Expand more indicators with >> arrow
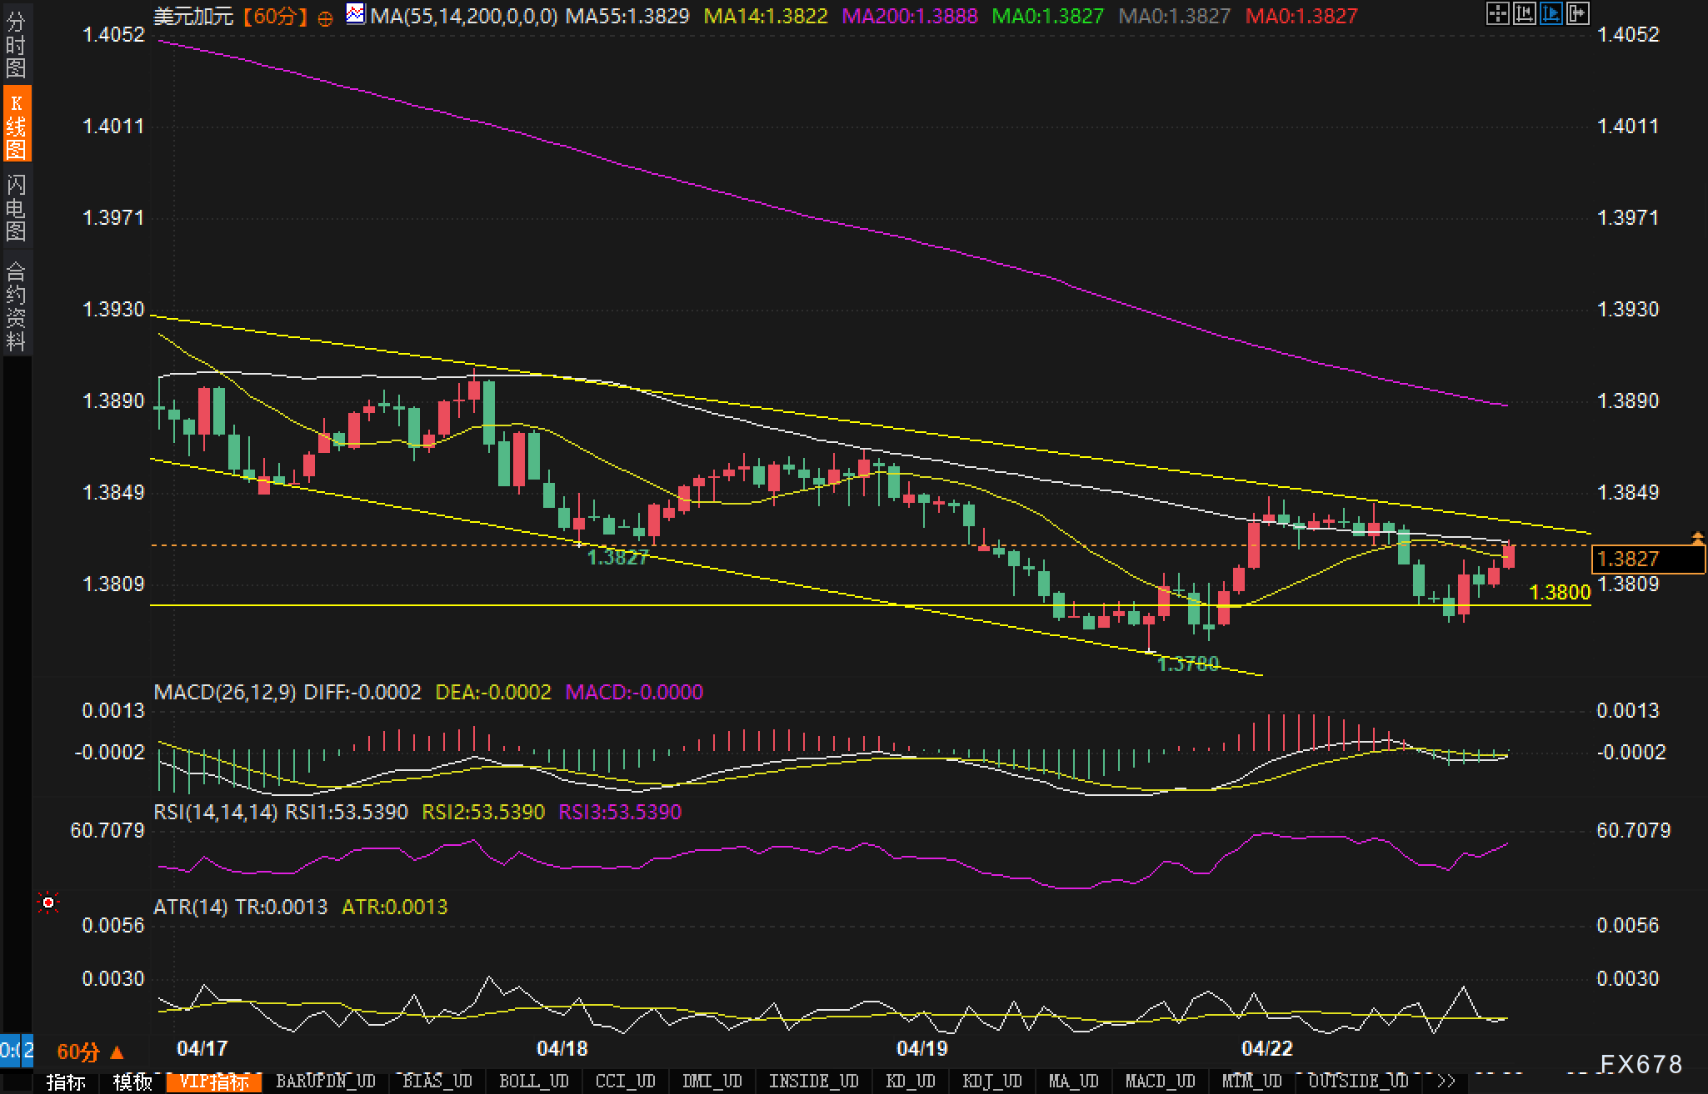Viewport: 1708px width, 1094px height. pos(1446,1082)
